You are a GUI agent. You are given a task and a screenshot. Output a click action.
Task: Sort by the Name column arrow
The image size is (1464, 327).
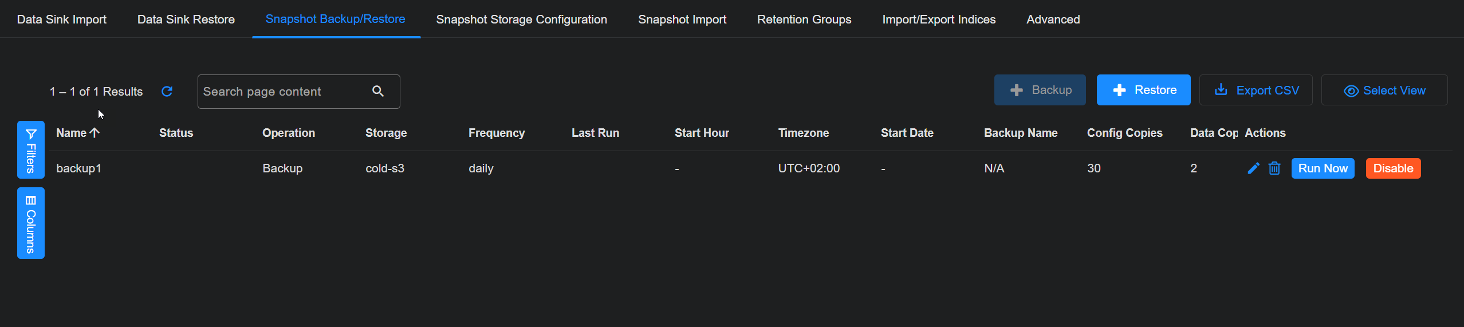[95, 133]
